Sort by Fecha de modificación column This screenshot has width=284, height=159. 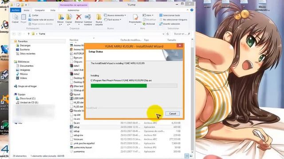pyautogui.click(x=131, y=40)
